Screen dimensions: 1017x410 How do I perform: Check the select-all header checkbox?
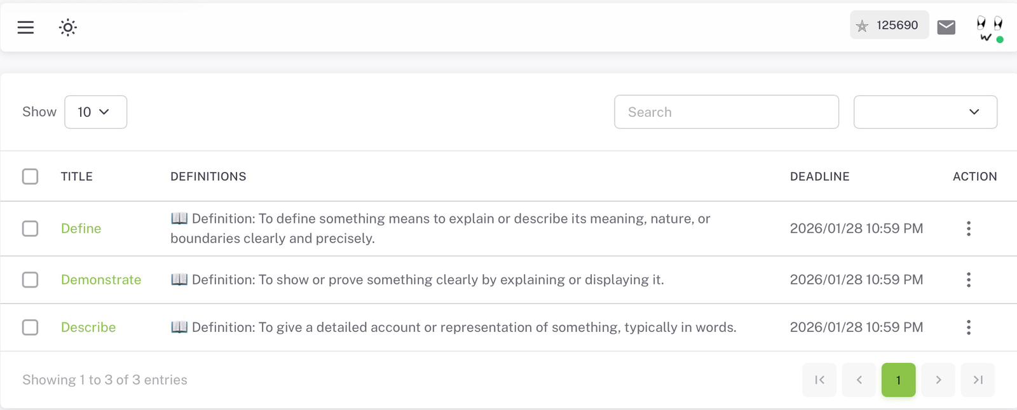click(x=30, y=176)
